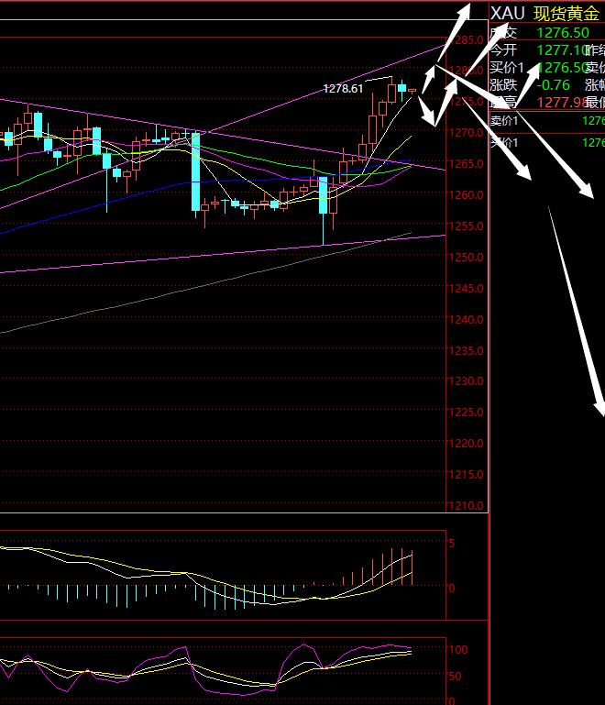Click the 1245.0 price axis label
Image resolution: width=605 pixels, height=705 pixels.
(x=467, y=288)
